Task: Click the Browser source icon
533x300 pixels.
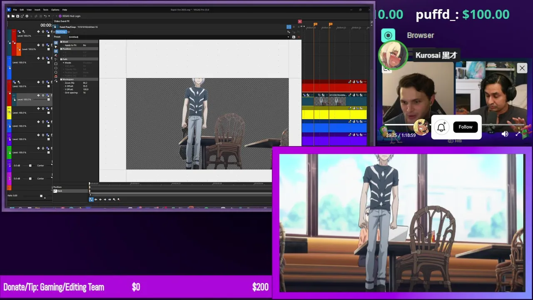Action: 388,35
